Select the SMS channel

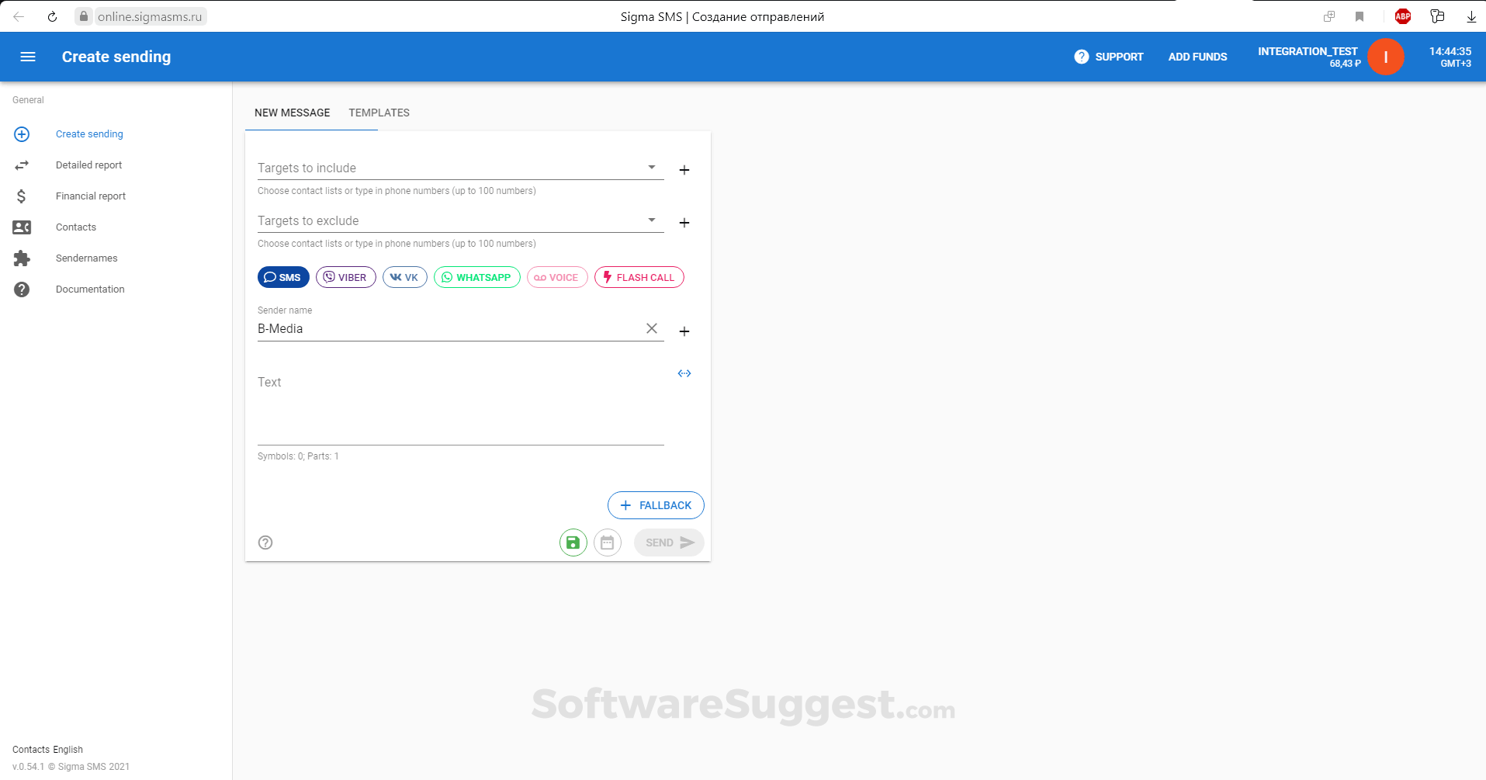pos(283,277)
